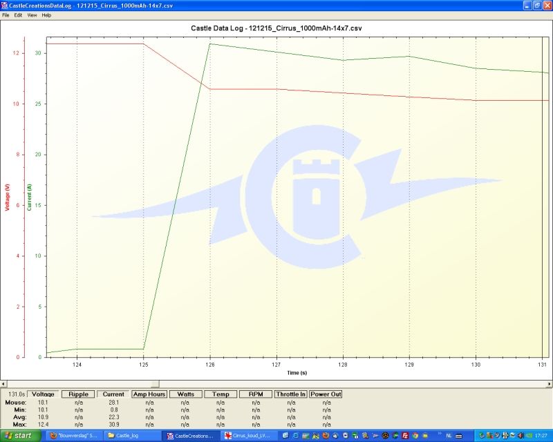The image size is (553, 442).
Task: Click the graph scrollbar right arrow
Action: (550, 384)
